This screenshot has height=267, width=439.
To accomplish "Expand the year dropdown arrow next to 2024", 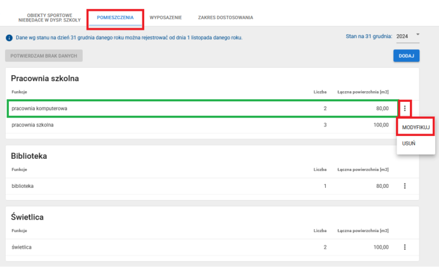I will point(418,35).
